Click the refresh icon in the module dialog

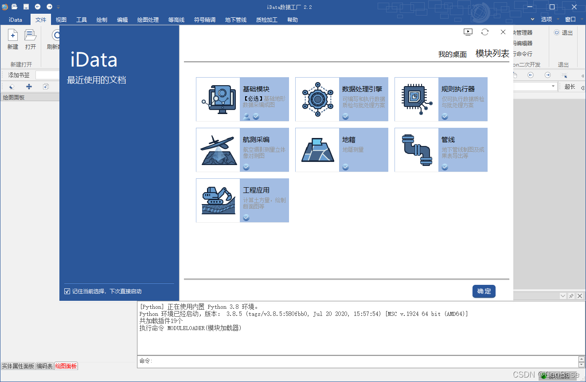point(485,32)
